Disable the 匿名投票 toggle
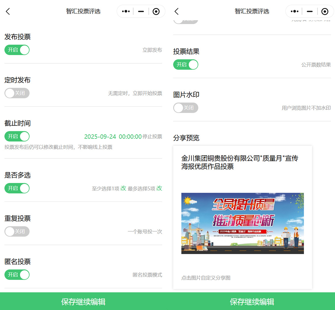 (x=17, y=275)
